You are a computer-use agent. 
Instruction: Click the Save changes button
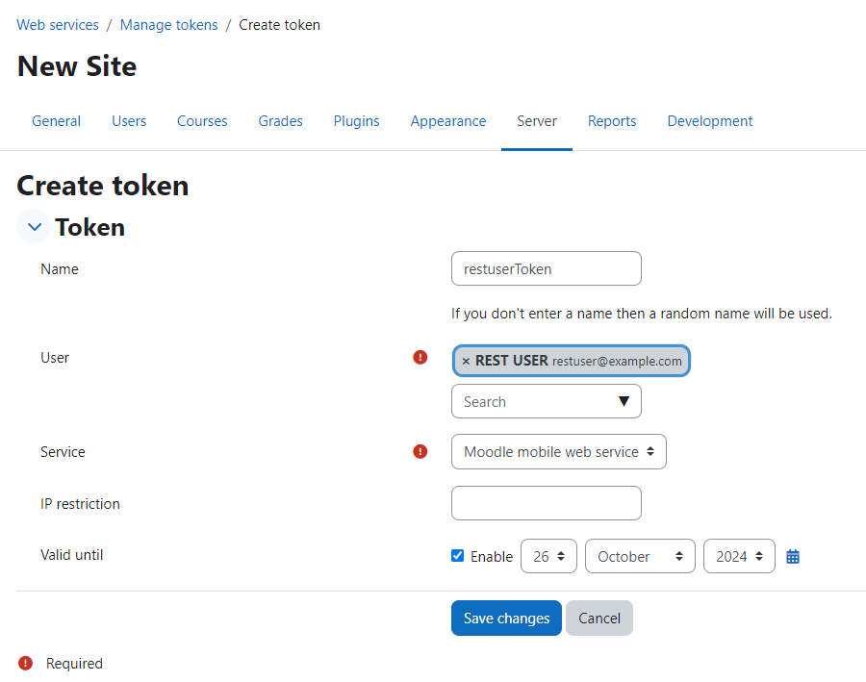point(506,618)
